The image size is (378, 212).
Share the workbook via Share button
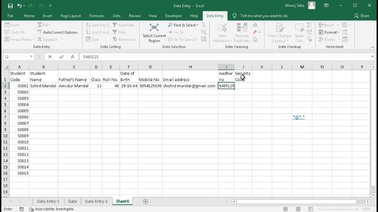pos(361,16)
